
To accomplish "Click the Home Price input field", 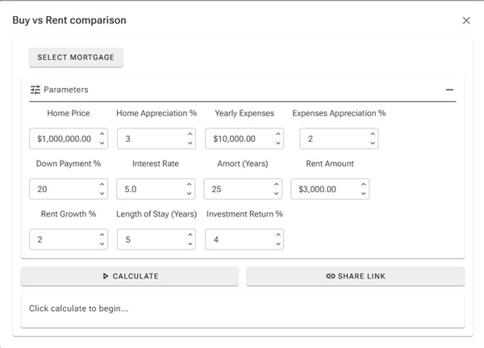I will pos(63,139).
